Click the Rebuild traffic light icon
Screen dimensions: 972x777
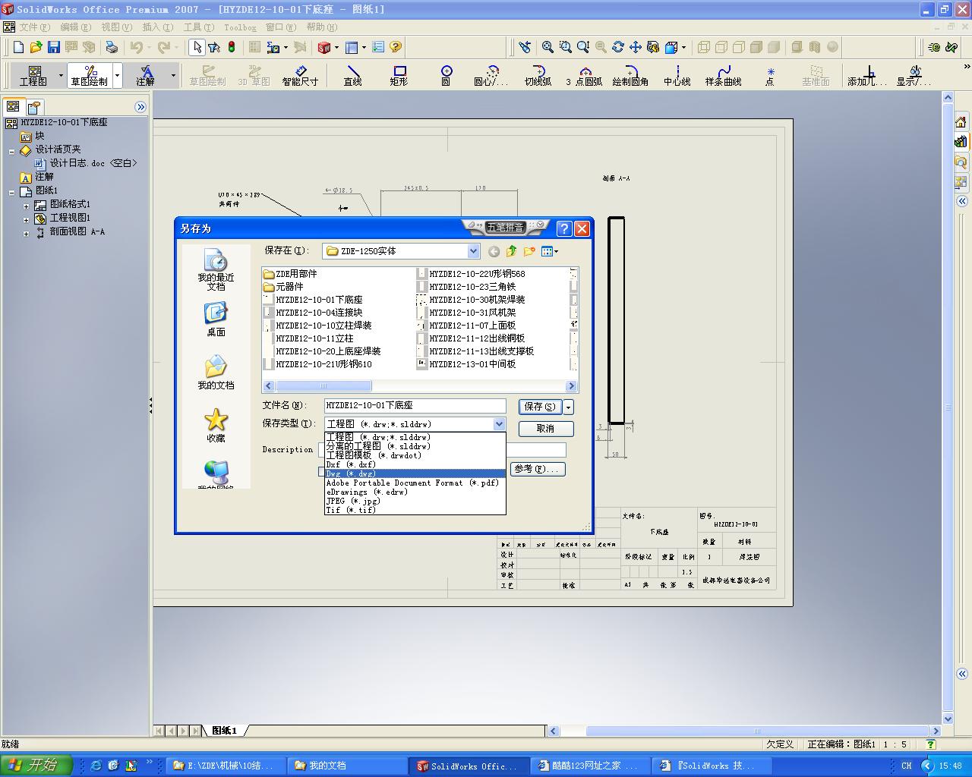coord(232,47)
